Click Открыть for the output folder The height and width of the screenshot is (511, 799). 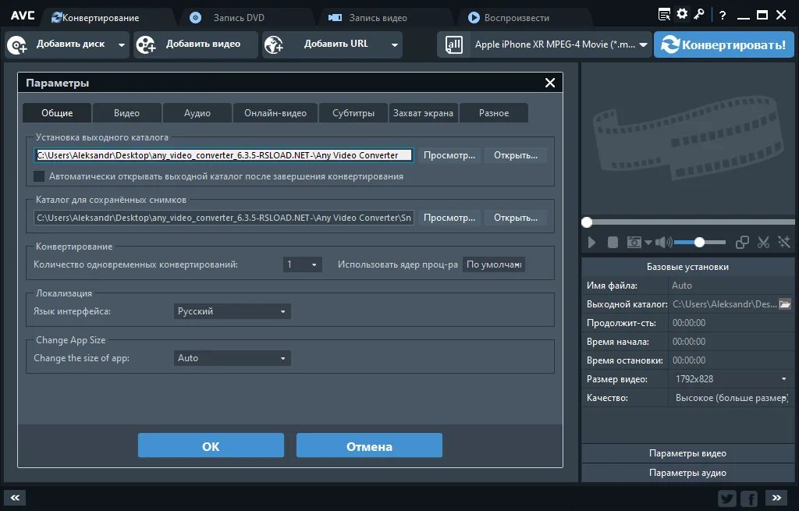(516, 155)
